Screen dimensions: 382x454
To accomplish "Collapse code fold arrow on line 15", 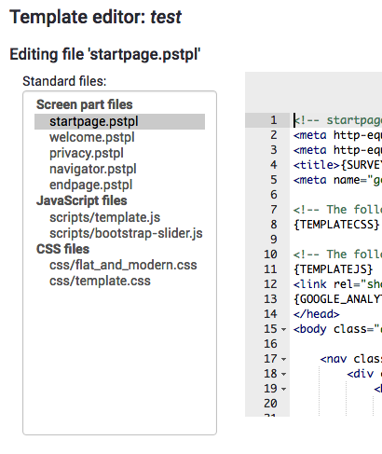I will (x=283, y=329).
